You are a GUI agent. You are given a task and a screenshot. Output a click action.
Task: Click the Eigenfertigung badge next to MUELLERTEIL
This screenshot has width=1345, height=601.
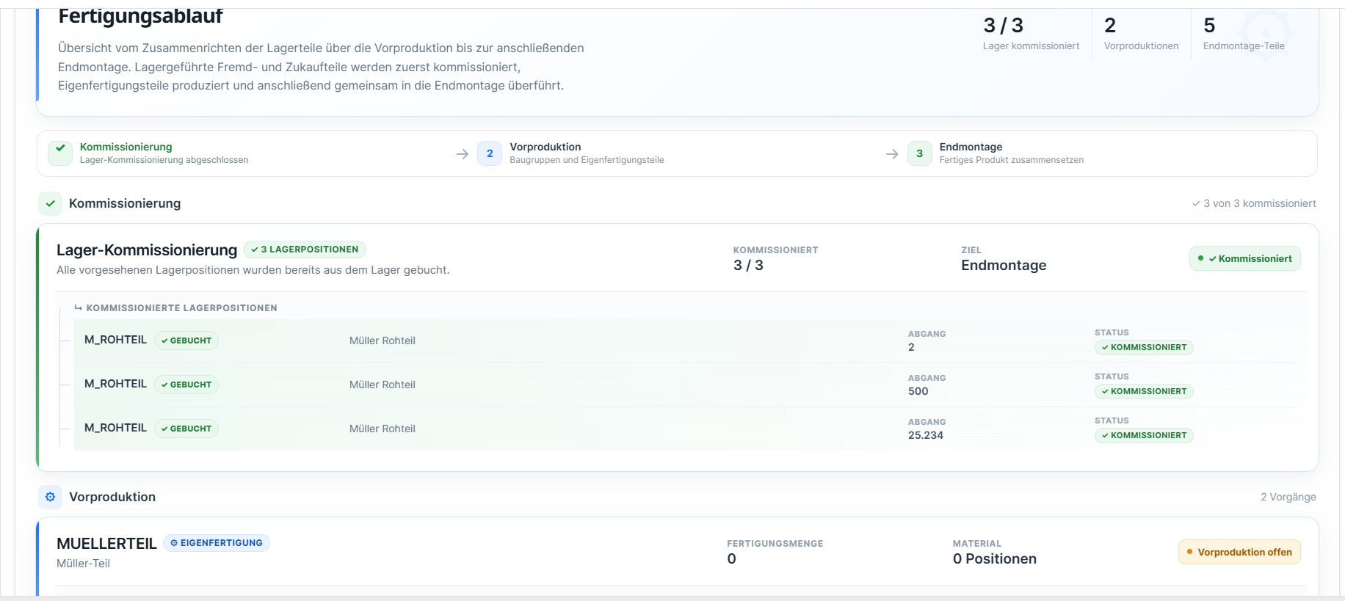coord(217,543)
